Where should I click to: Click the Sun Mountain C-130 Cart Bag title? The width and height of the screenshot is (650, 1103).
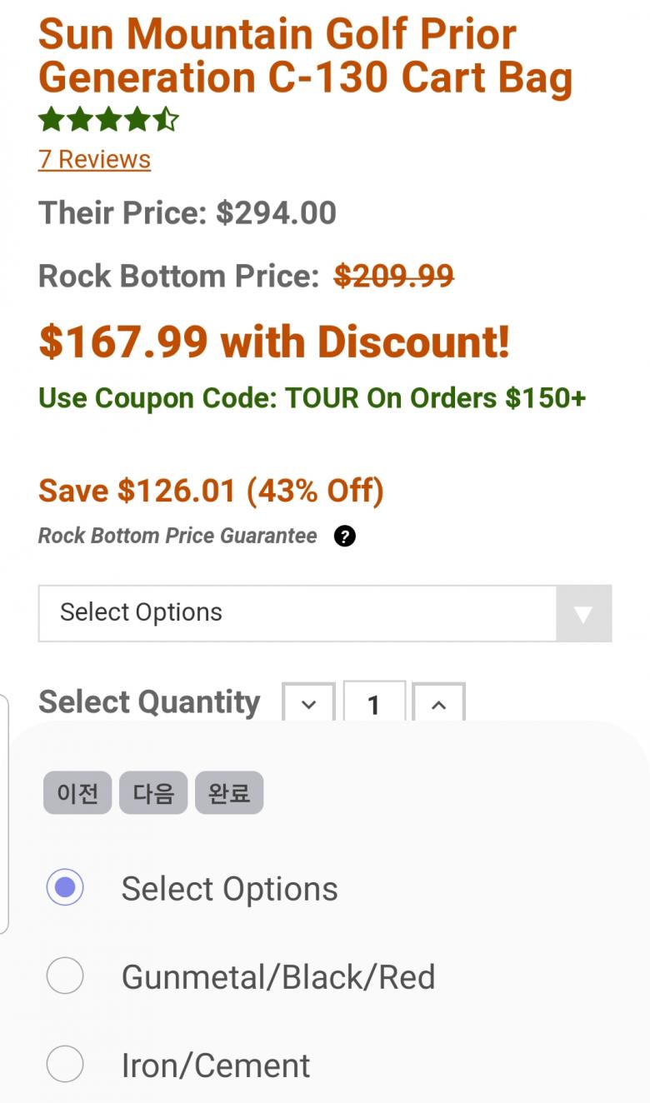pyautogui.click(x=305, y=56)
